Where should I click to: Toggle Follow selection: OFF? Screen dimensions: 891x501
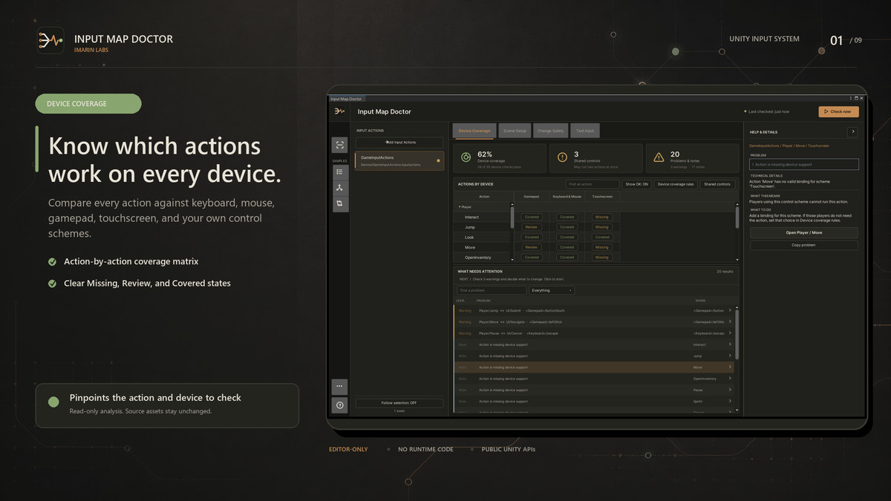pyautogui.click(x=399, y=402)
